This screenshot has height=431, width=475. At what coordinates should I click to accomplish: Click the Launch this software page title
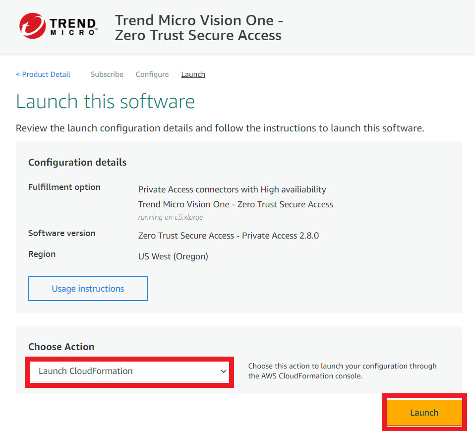point(105,102)
